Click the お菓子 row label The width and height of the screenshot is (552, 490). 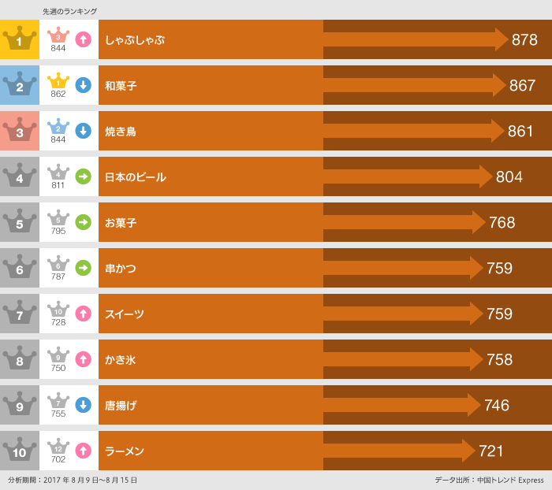point(121,223)
